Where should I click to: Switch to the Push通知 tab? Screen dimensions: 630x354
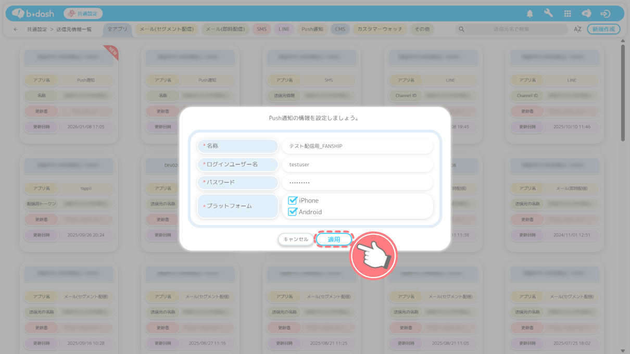[312, 29]
